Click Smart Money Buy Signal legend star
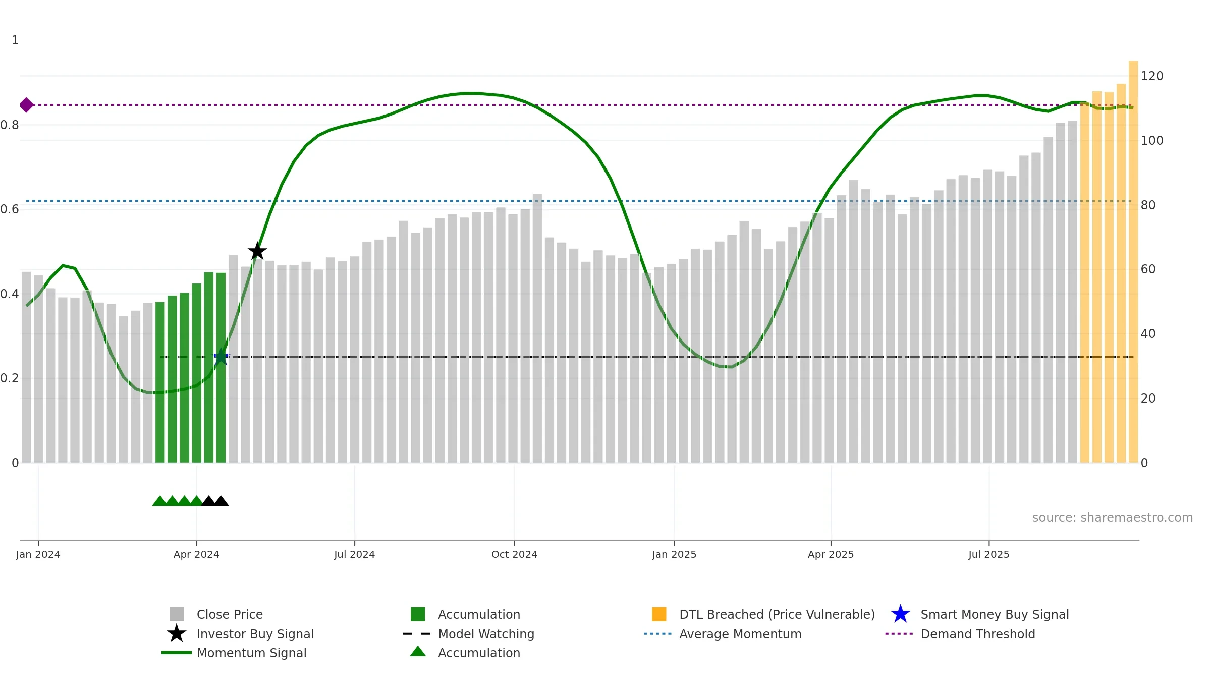1211x681 pixels. click(900, 614)
